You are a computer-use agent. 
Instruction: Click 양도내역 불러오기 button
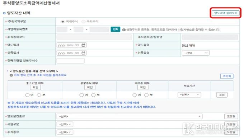coord(225,13)
